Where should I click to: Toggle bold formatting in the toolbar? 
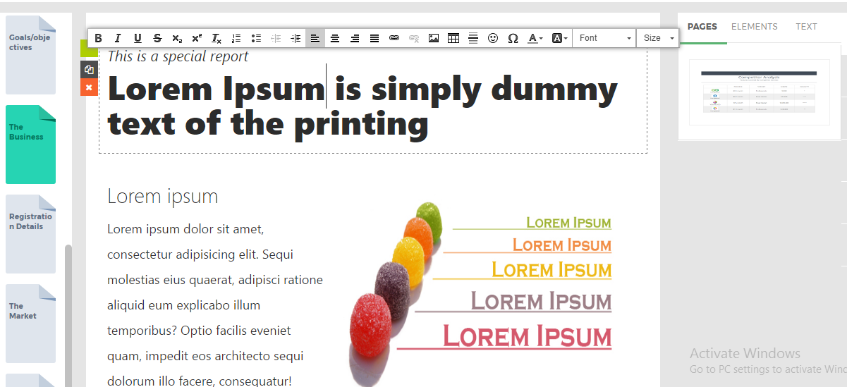[x=98, y=38]
